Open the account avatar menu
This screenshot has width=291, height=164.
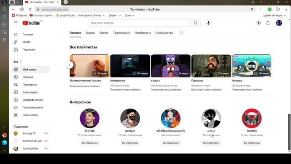click(279, 23)
